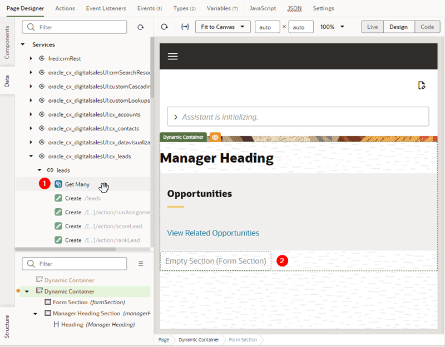Click the fit-width arrows icon in the canvas toolbar
445x347 pixels.
coord(185,27)
